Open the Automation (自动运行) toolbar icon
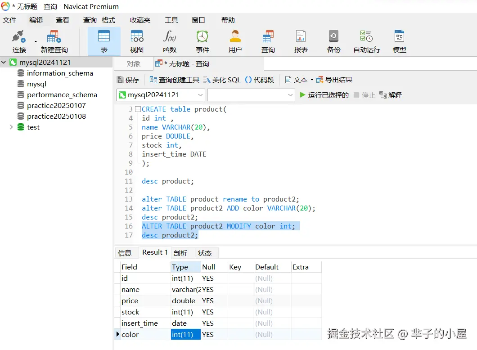477x350 pixels. click(x=367, y=41)
